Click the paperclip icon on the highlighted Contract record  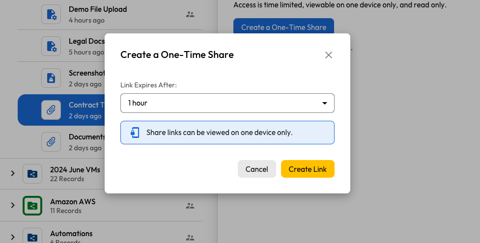[x=51, y=110]
